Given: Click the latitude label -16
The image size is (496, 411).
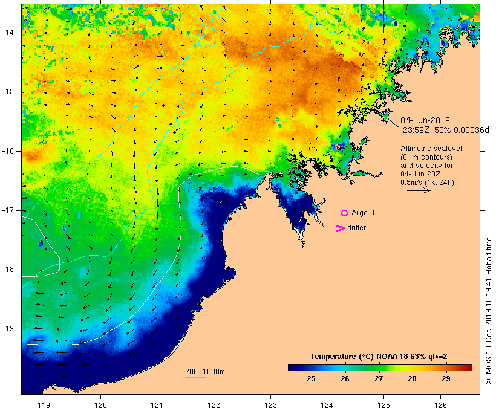Looking at the screenshot, I should click(8, 151).
